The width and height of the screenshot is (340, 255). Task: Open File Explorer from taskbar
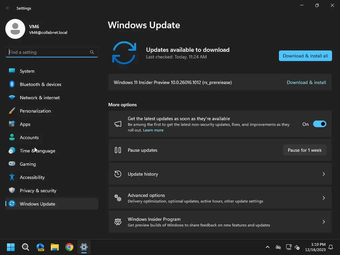tap(55, 247)
